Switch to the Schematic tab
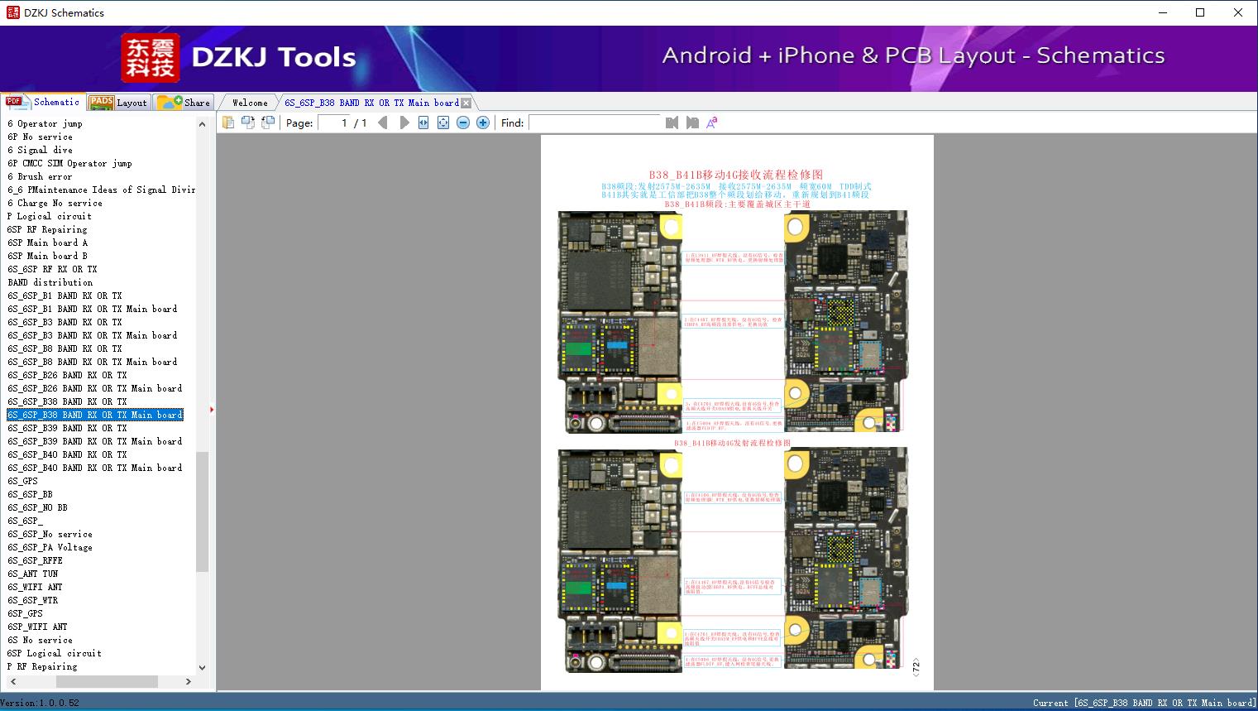Image resolution: width=1258 pixels, height=711 pixels. click(x=43, y=102)
